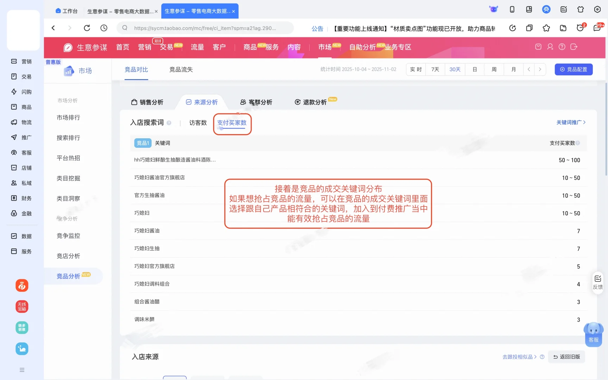Select the 月 time granularity
608x380 pixels.
tap(513, 69)
